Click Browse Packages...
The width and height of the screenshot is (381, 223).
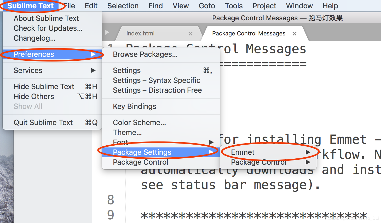(161, 54)
